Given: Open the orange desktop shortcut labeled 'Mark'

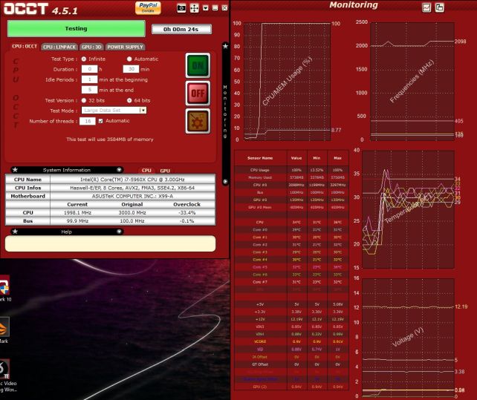Looking at the screenshot, I should (4, 330).
